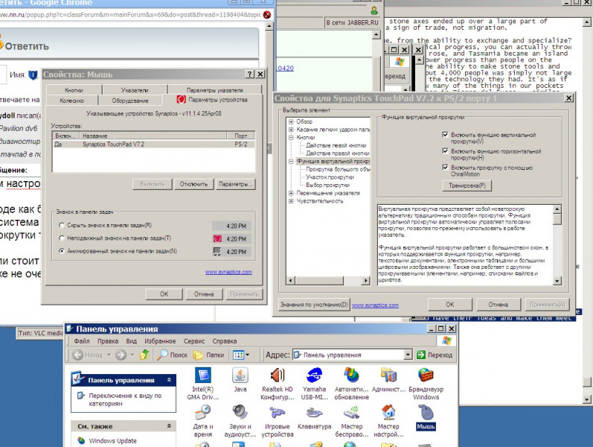Click www.synaptics.com link in Mouse Properties
This screenshot has height=447, width=593.
tap(228, 272)
